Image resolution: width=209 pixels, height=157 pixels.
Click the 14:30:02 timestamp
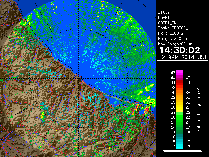180,50
